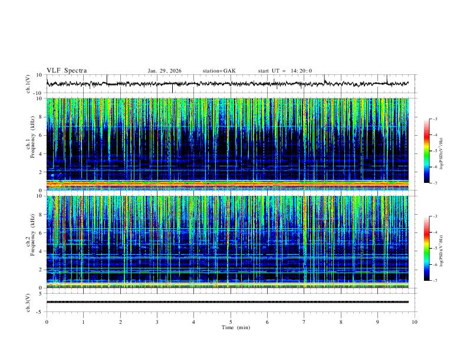Click the Time (min) axis label
This screenshot has width=467, height=361.
236,327
